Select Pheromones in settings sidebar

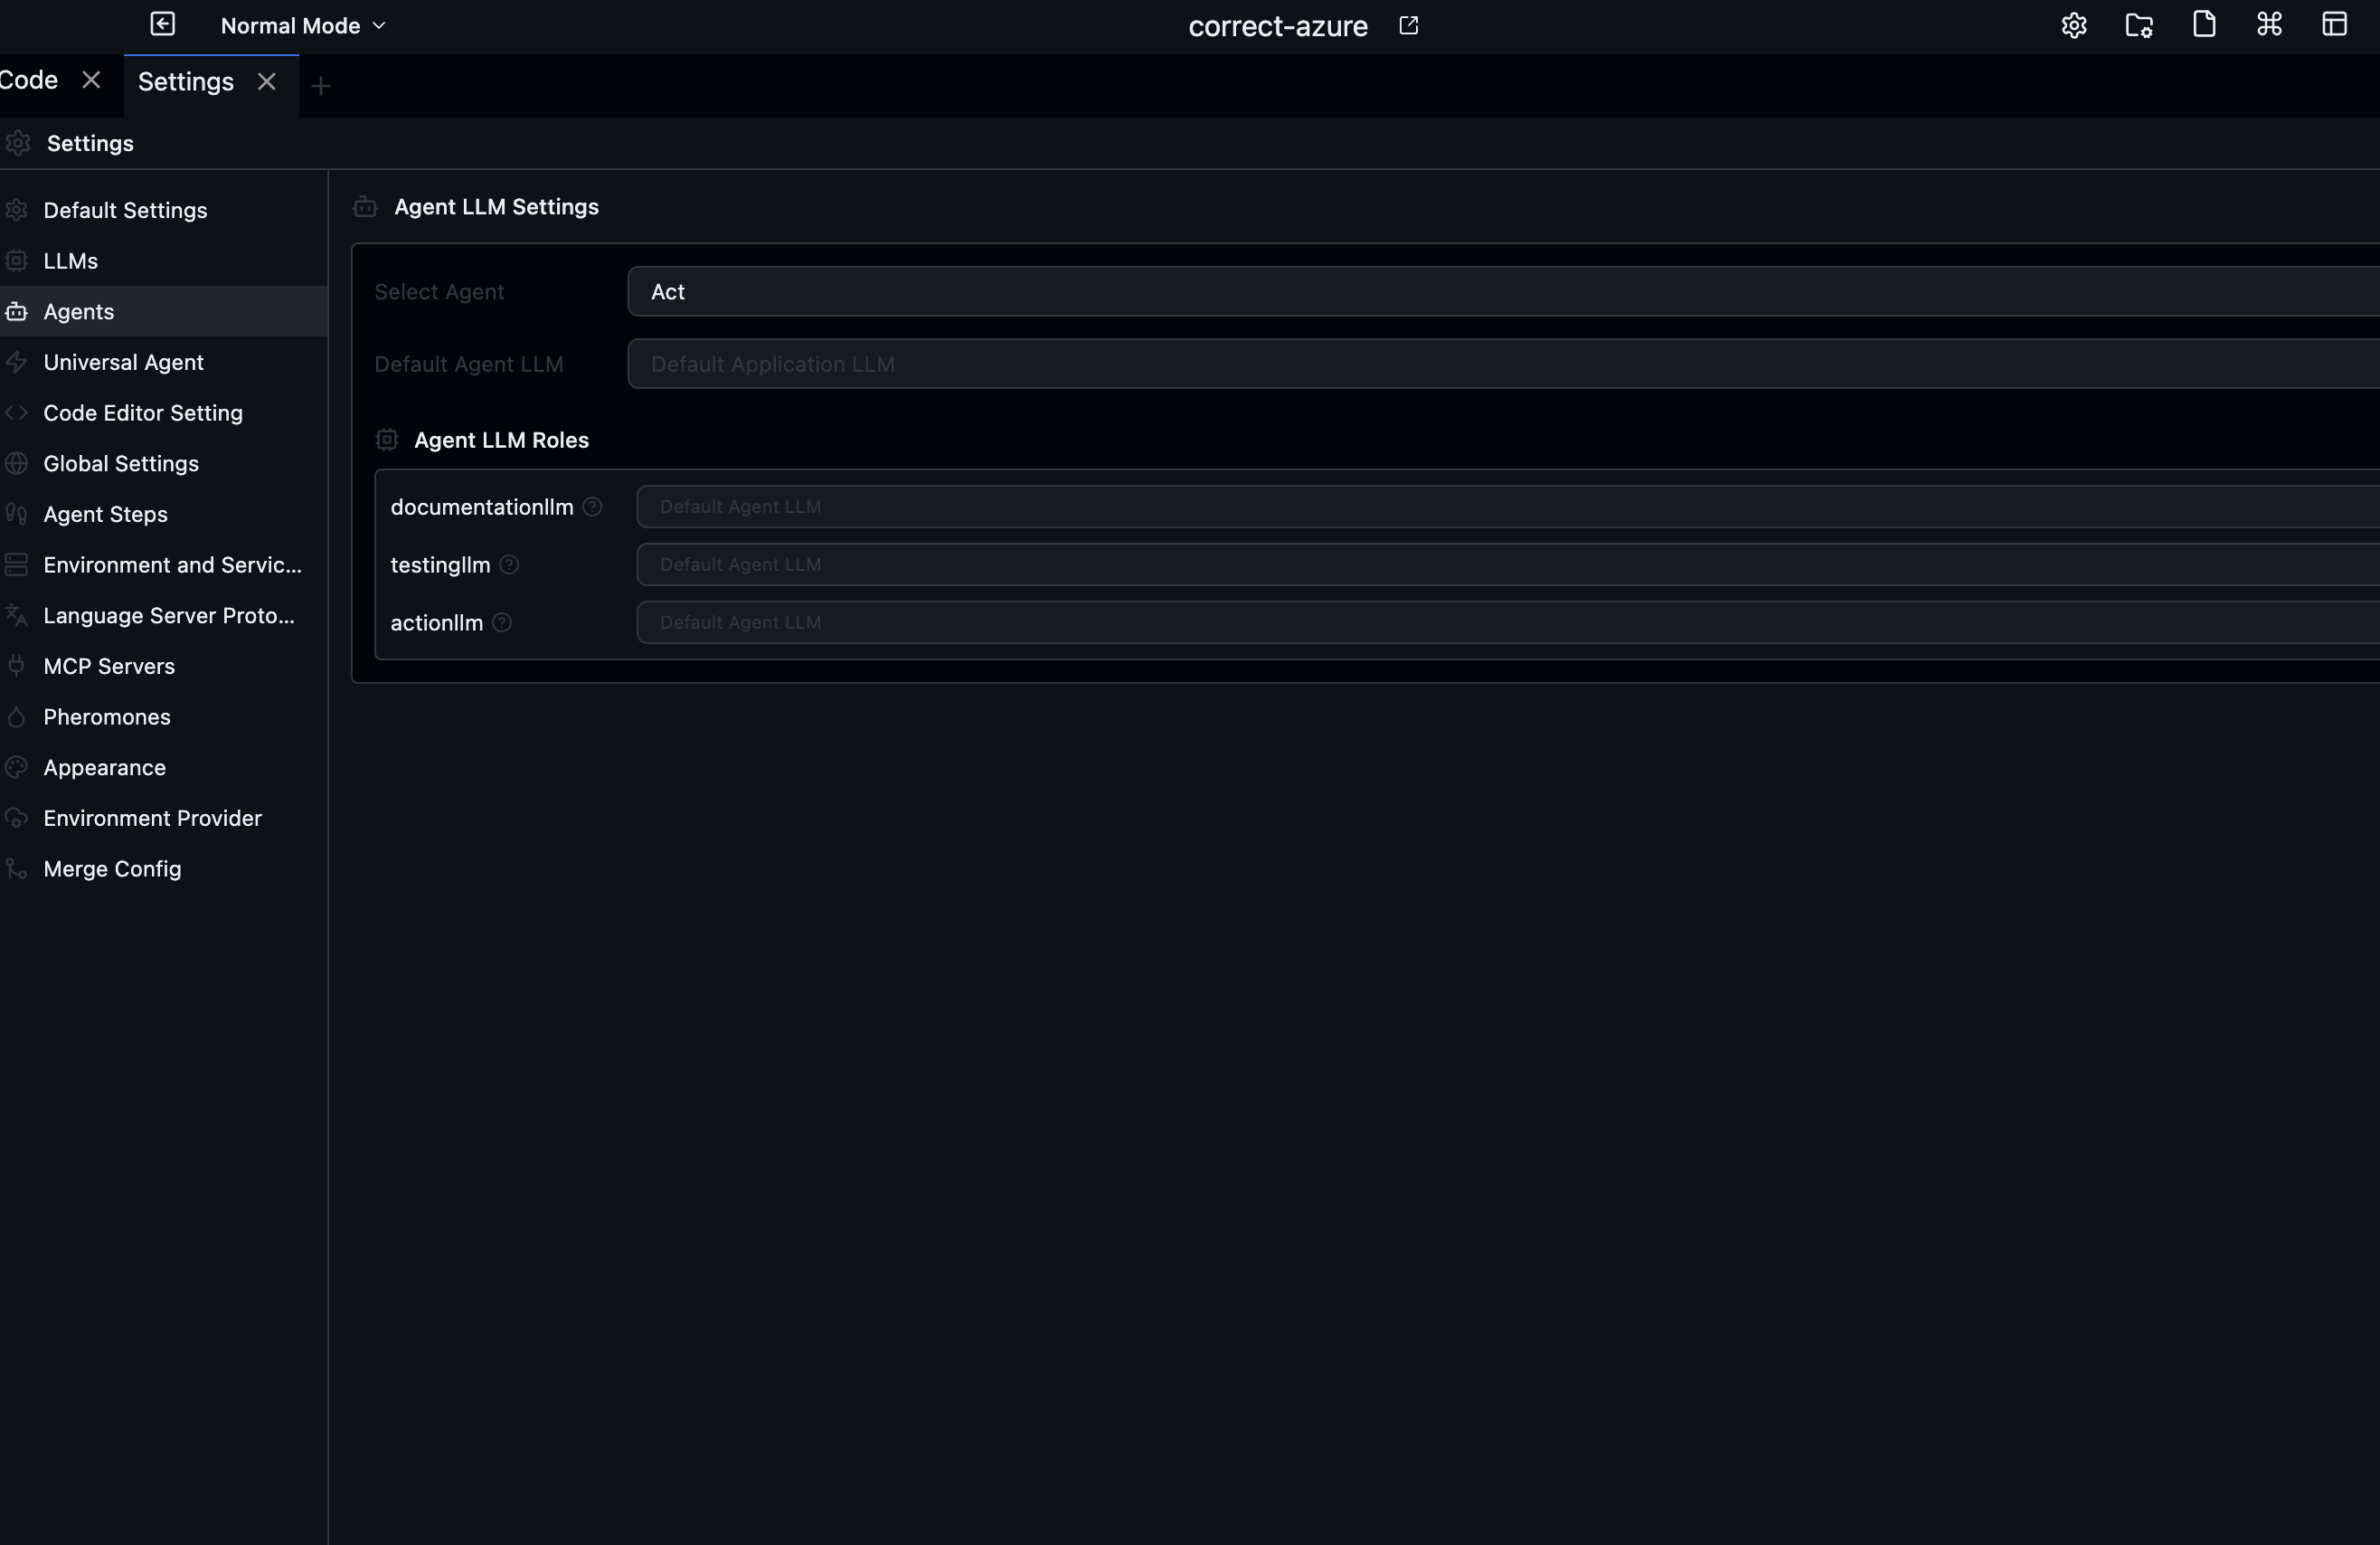point(107,717)
